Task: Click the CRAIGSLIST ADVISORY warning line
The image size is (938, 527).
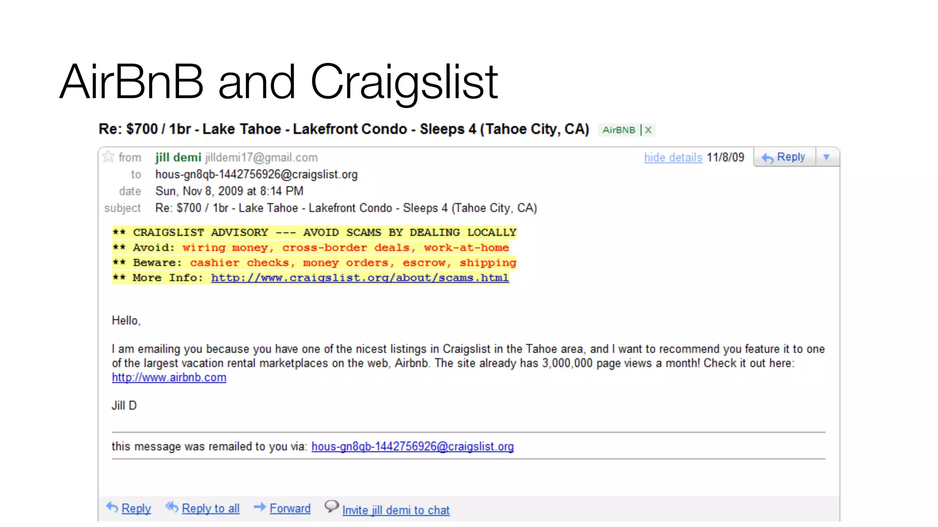Action: tap(315, 232)
